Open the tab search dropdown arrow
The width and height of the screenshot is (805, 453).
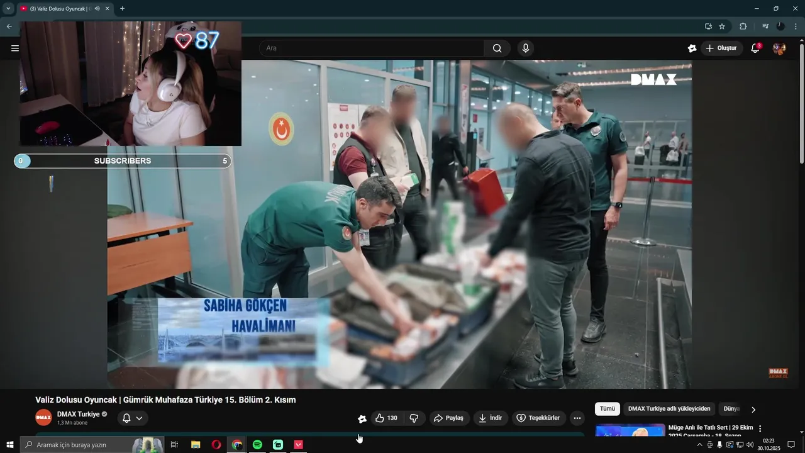tap(8, 8)
